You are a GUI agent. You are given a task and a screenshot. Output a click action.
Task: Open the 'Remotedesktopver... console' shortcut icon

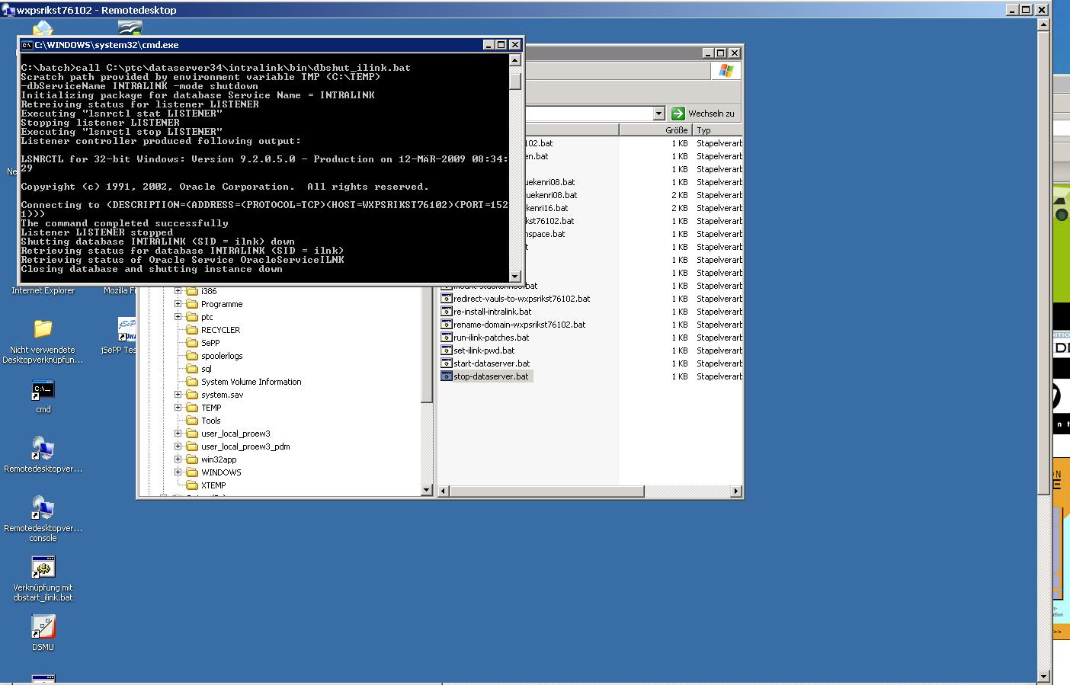43,508
